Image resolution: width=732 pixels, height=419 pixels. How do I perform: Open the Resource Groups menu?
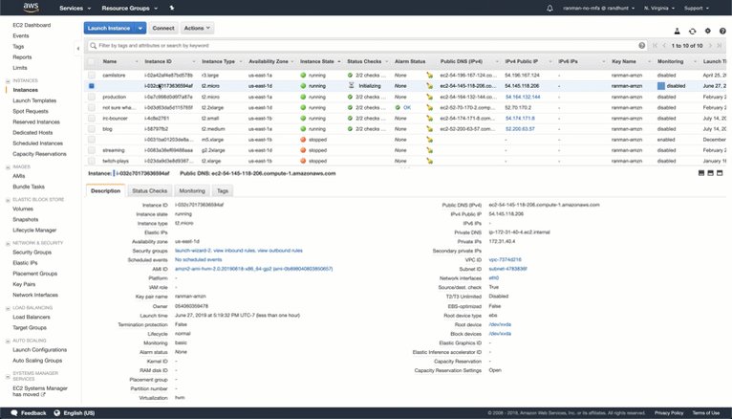pos(129,8)
